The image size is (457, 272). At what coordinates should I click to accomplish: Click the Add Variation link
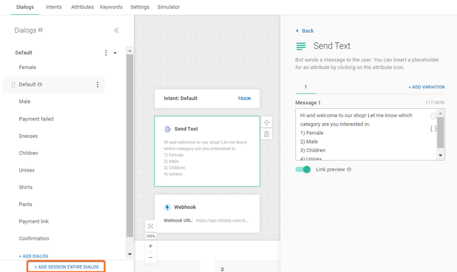click(x=426, y=87)
